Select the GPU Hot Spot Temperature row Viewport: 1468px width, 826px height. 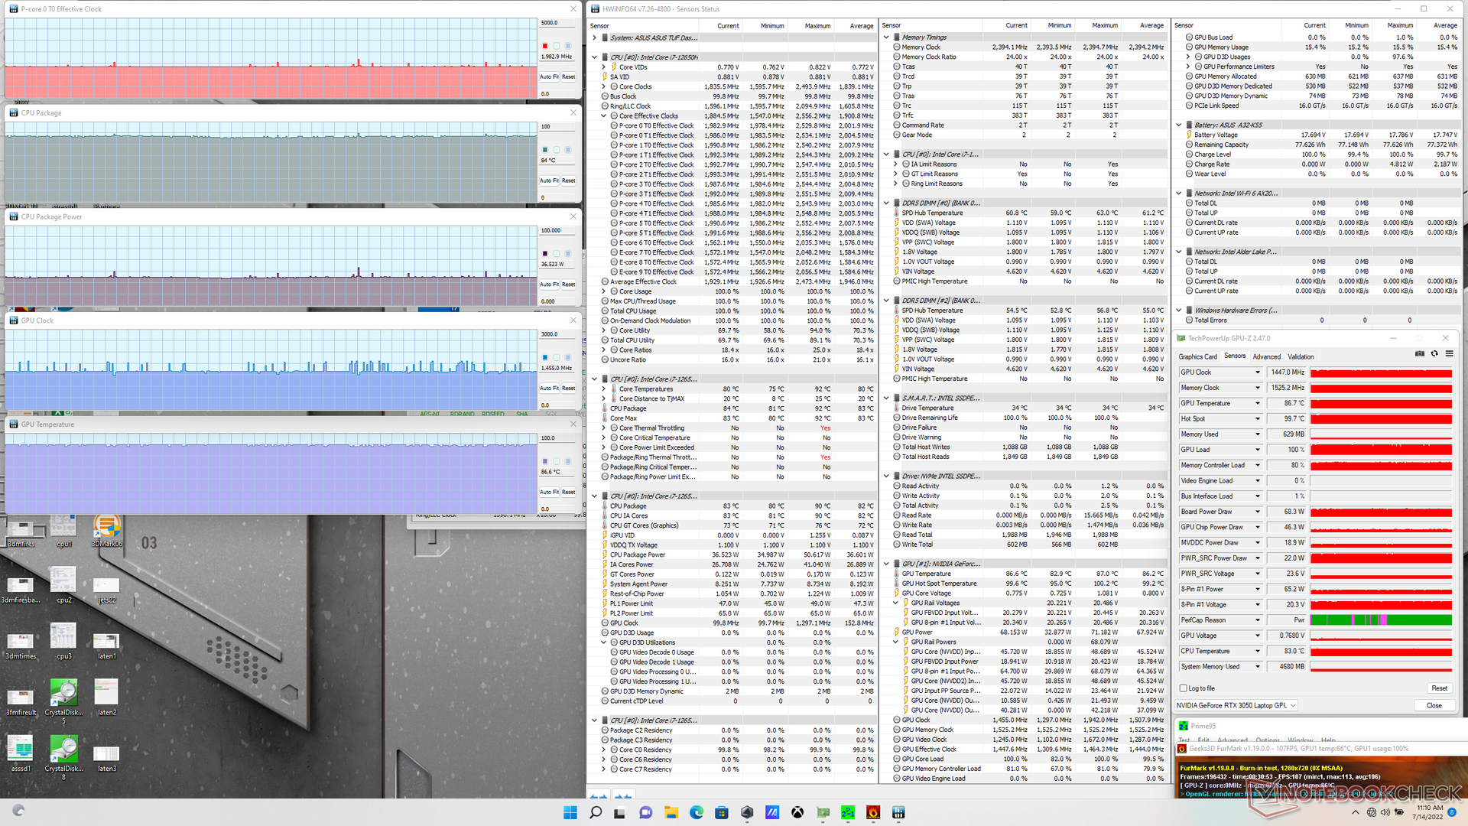(x=1023, y=584)
